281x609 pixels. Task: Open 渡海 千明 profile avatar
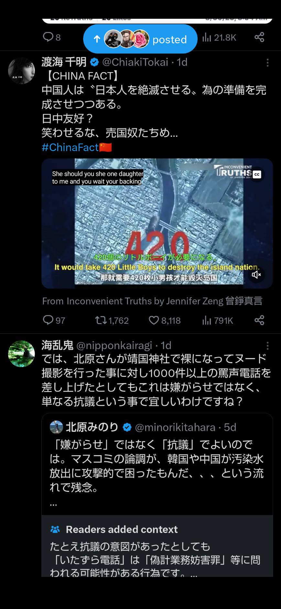[21, 71]
